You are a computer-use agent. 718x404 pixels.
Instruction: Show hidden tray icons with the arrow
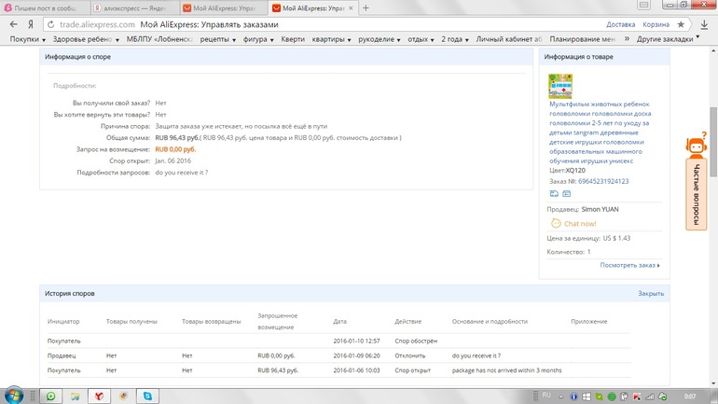point(561,397)
